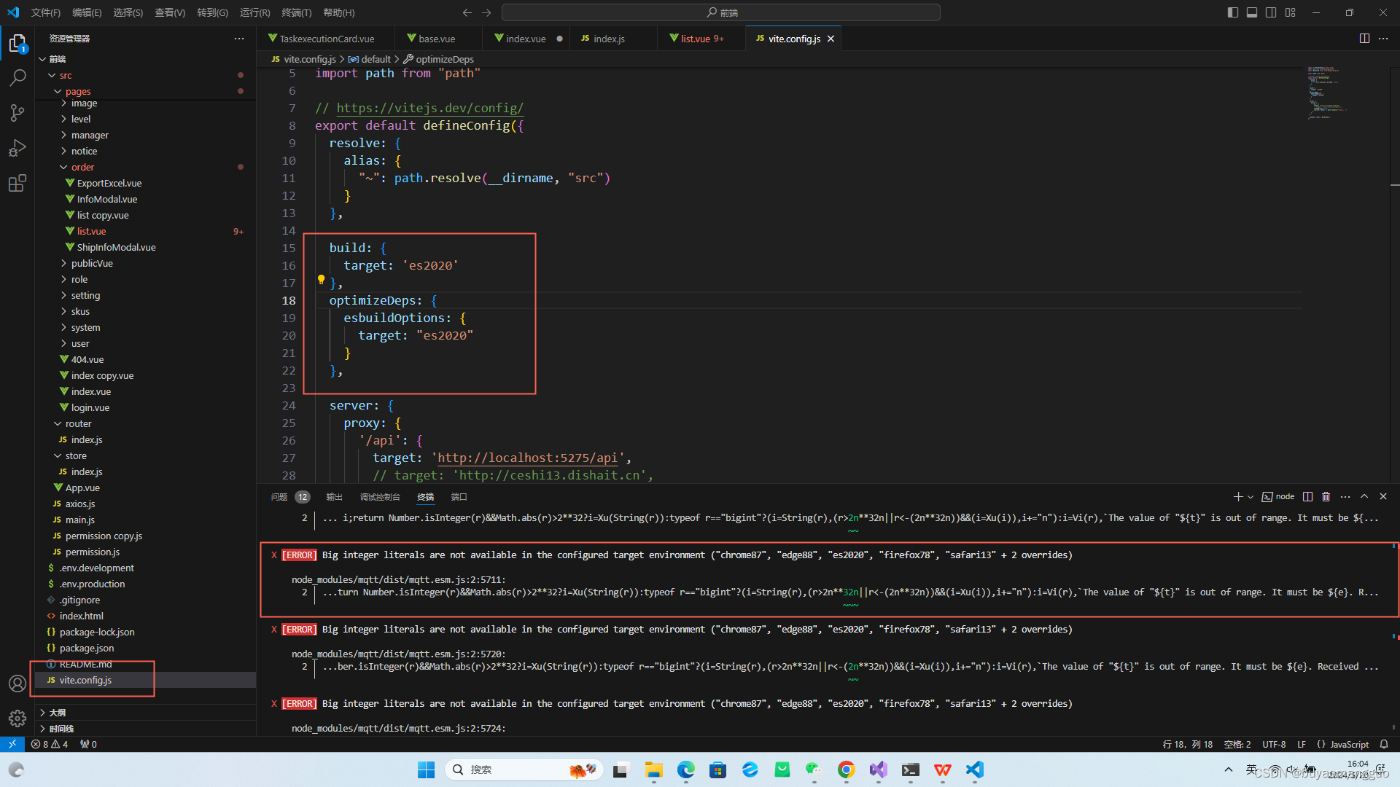Collapse the src folder in Explorer

click(65, 75)
